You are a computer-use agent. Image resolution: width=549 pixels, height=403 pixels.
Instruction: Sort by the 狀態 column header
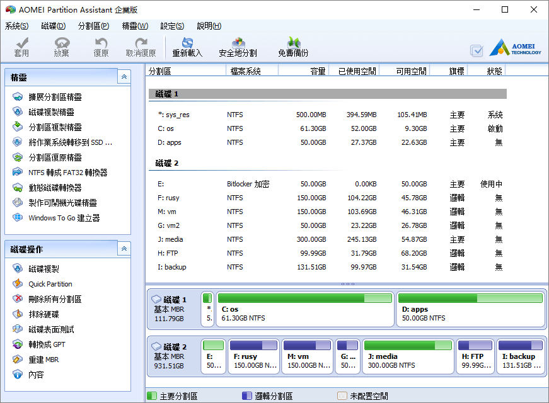pos(487,71)
